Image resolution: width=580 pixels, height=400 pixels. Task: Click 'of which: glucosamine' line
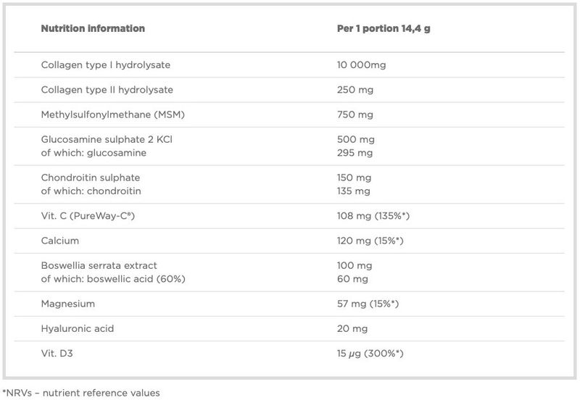point(94,153)
